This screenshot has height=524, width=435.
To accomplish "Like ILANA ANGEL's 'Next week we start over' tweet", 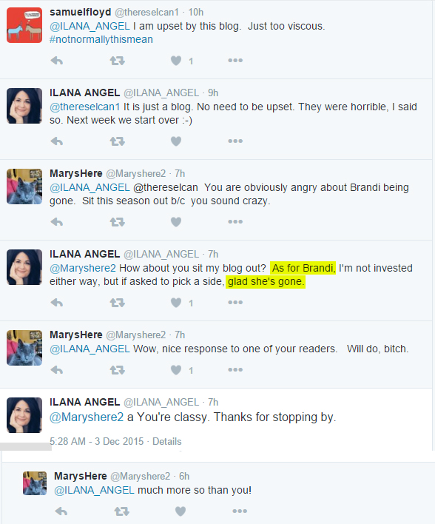I will pyautogui.click(x=176, y=141).
